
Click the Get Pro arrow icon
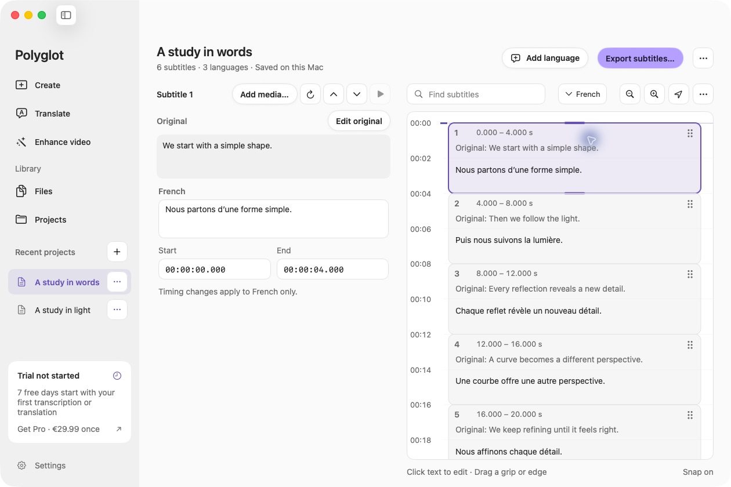119,429
